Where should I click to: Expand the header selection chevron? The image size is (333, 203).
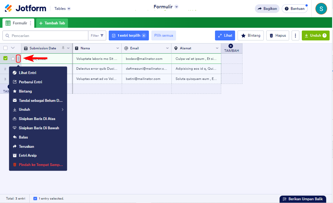click(x=13, y=48)
